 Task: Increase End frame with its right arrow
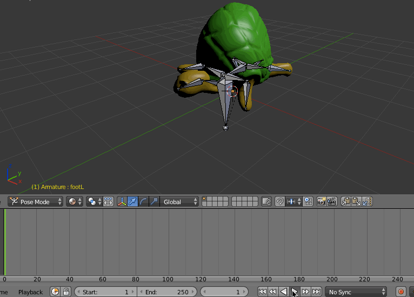coord(193,292)
